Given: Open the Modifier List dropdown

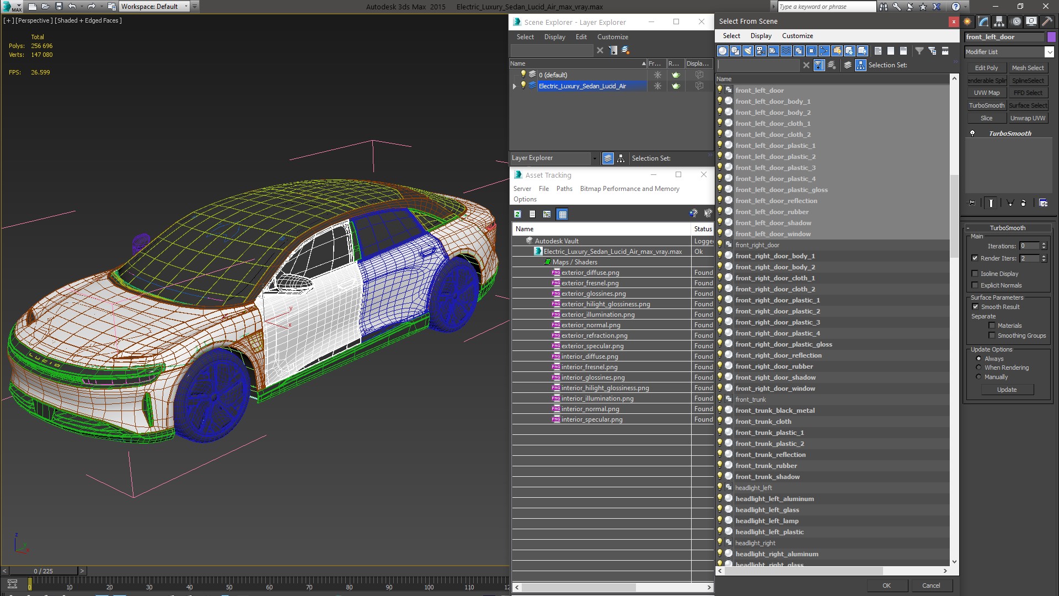Looking at the screenshot, I should [1049, 52].
